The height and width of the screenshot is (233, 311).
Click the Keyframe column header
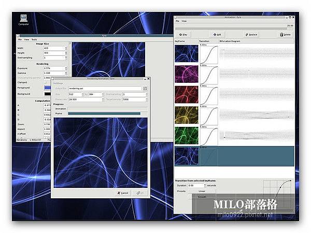point(187,41)
